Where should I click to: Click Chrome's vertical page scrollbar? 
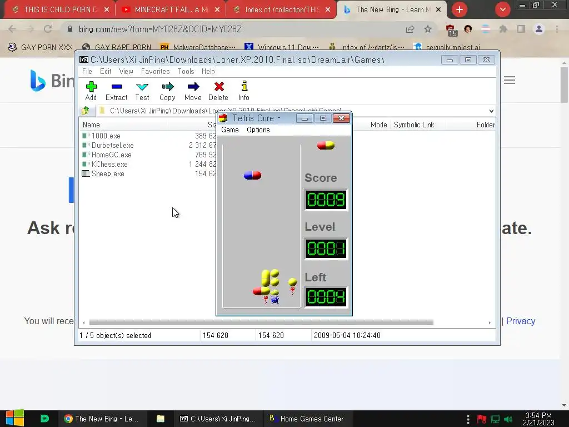[x=564, y=85]
